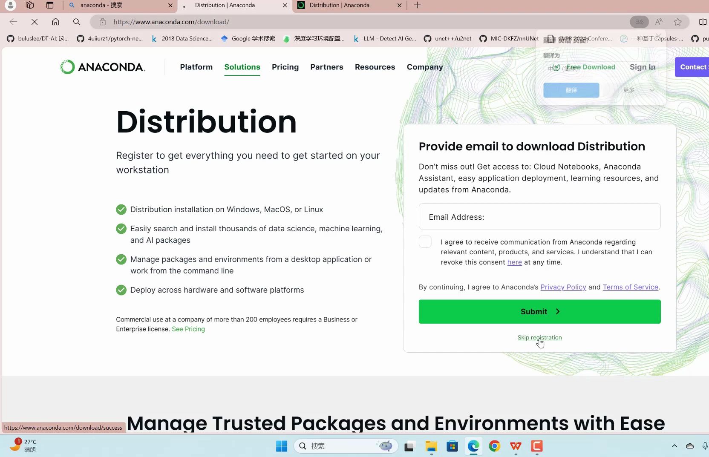Open the buluslee/DT-AI bookmark

[38, 39]
